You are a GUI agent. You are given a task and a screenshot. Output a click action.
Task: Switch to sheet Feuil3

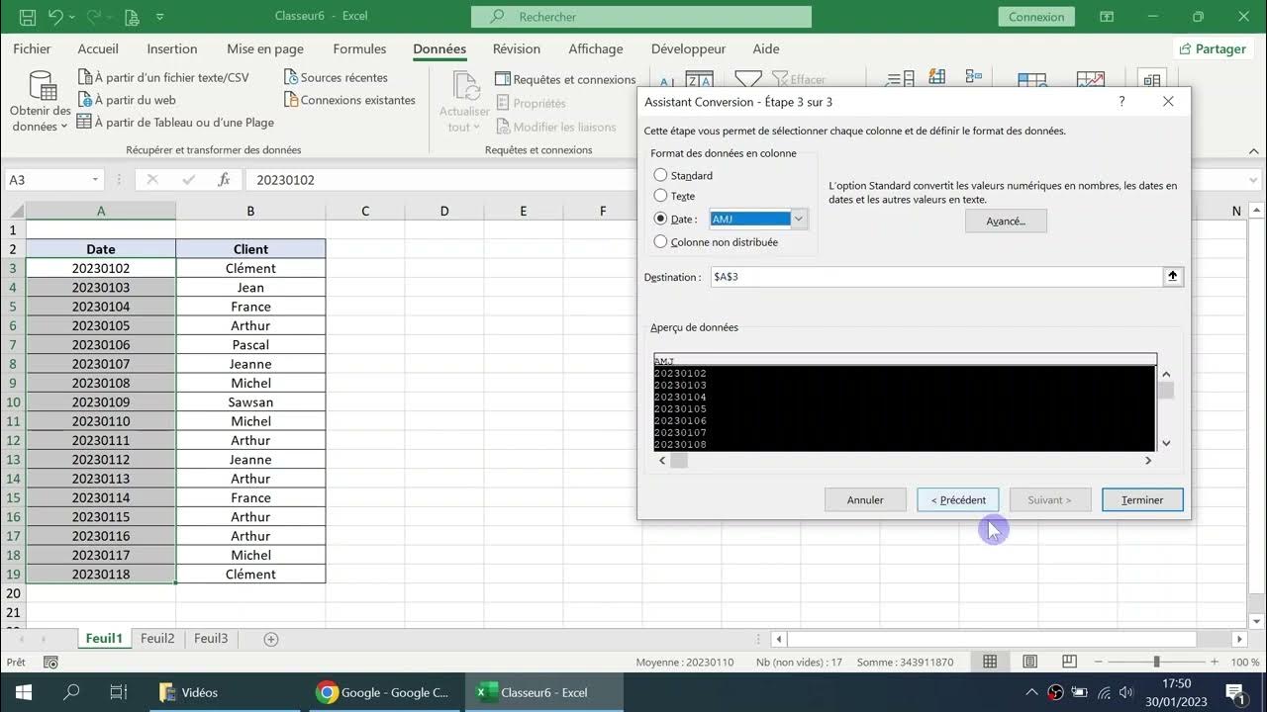(x=211, y=639)
